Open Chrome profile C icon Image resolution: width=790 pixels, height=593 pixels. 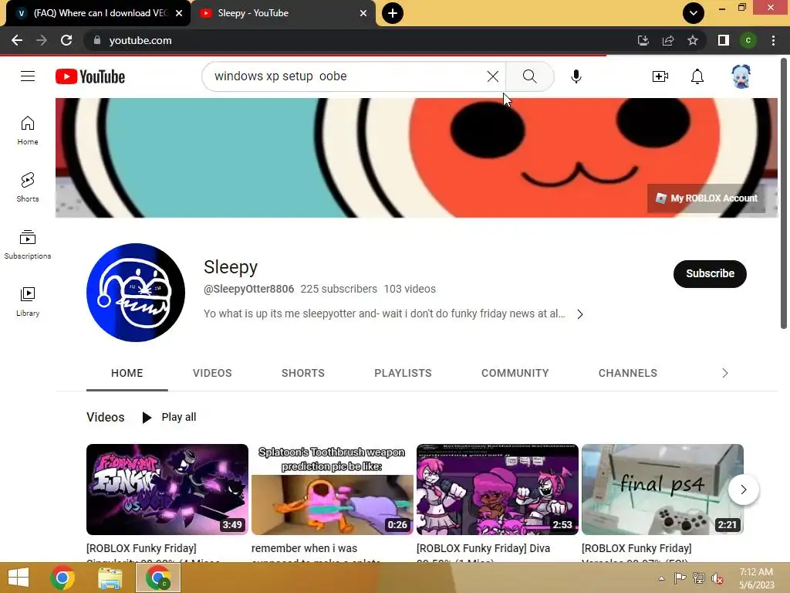[748, 40]
